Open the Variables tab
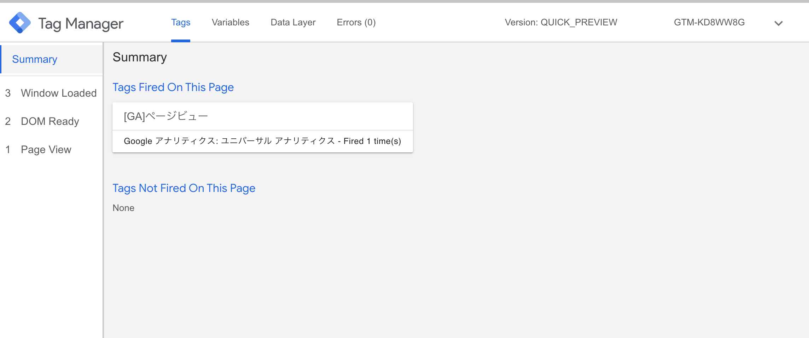The height and width of the screenshot is (338, 809). tap(231, 22)
